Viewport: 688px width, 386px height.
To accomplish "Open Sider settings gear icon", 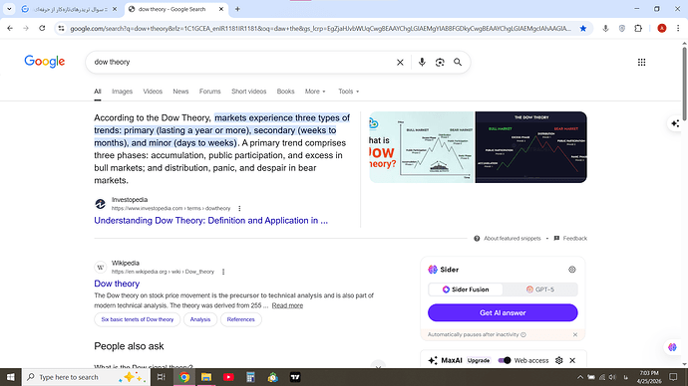I will pos(571,270).
